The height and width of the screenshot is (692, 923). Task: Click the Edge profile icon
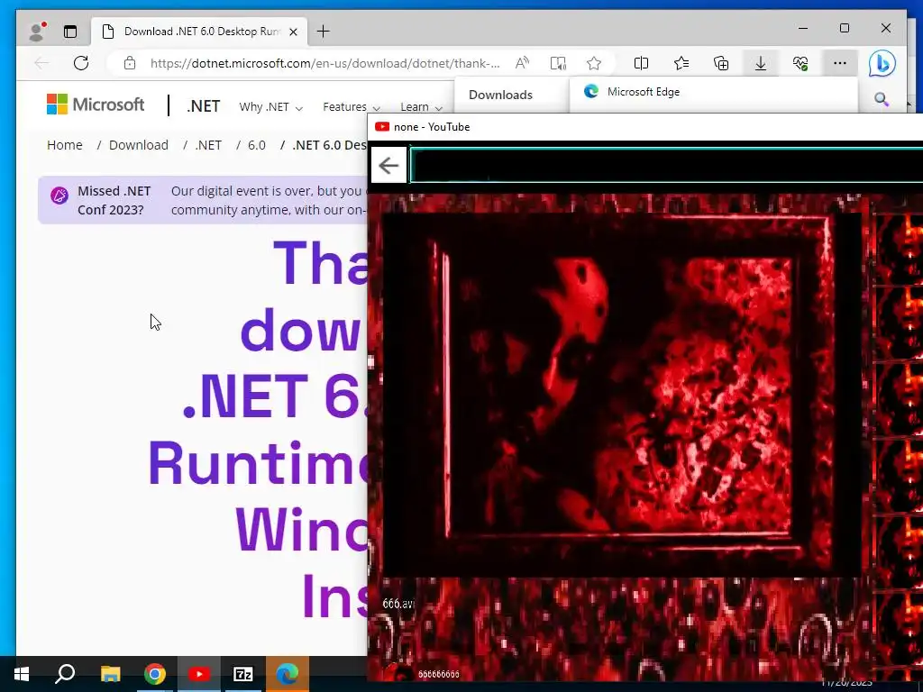point(36,32)
